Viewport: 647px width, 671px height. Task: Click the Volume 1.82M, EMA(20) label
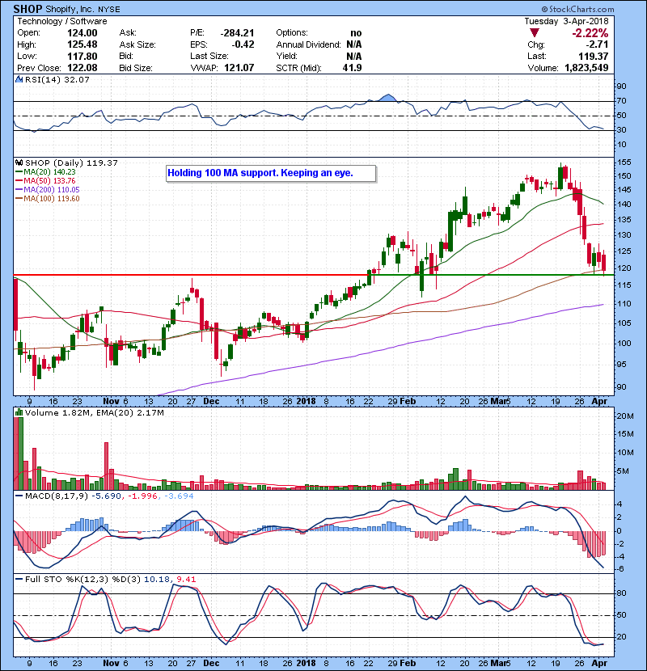click(94, 413)
